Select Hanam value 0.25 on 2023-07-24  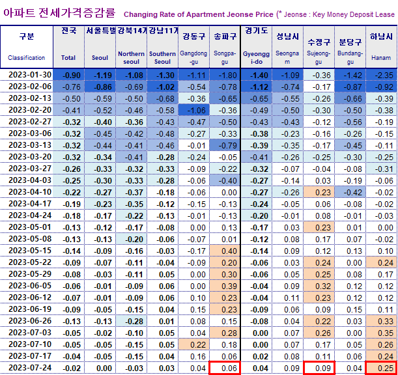coord(382,368)
